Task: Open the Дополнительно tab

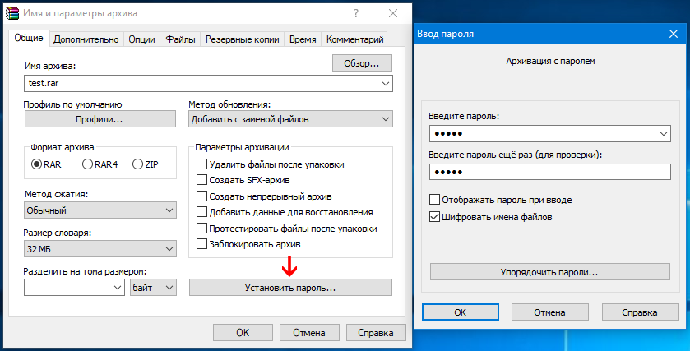Action: 86,39
